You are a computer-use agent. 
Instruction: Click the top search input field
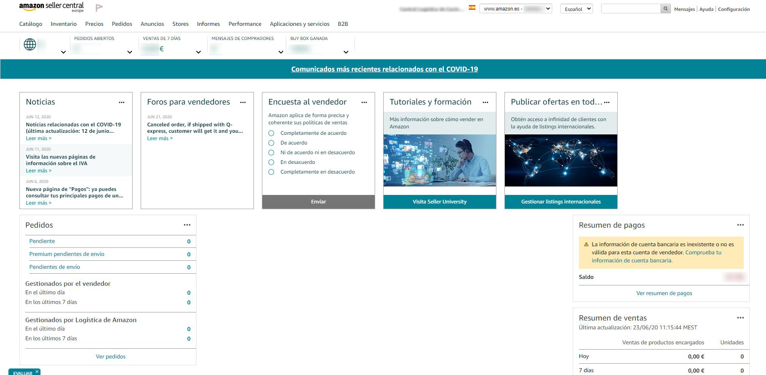point(631,8)
